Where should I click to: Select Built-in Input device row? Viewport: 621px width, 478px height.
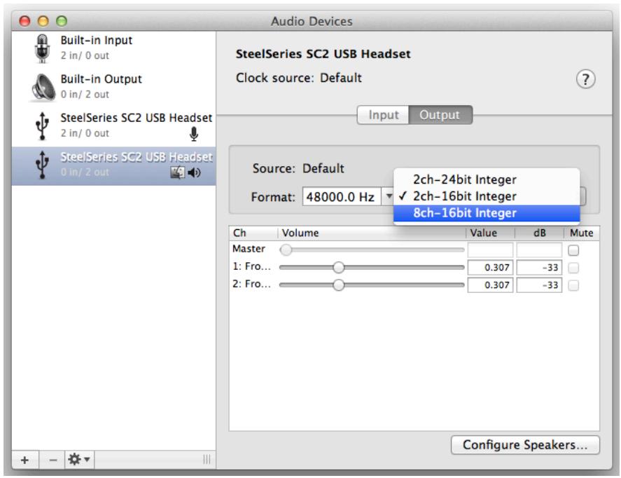(114, 48)
